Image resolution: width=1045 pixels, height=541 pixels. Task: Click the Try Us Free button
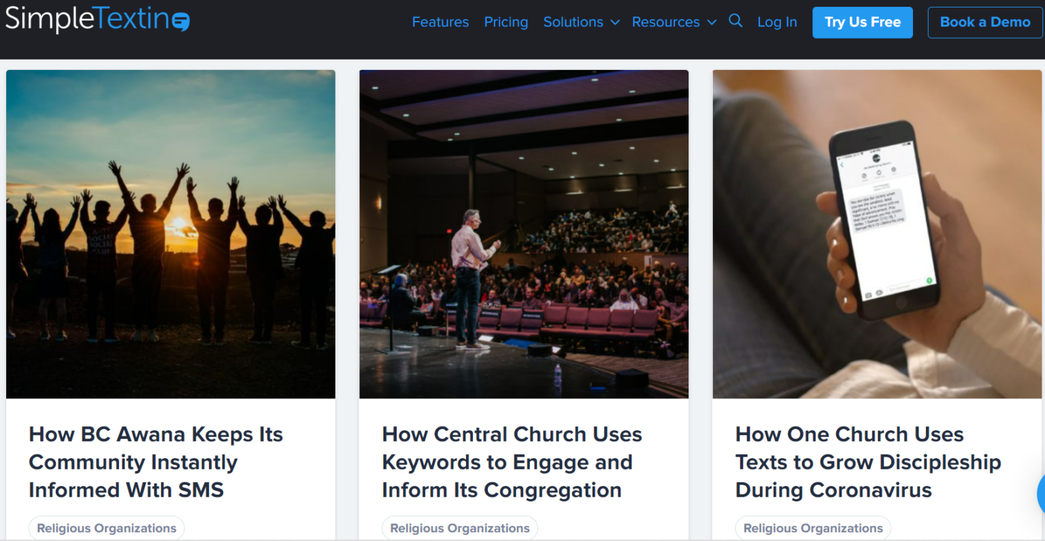862,22
